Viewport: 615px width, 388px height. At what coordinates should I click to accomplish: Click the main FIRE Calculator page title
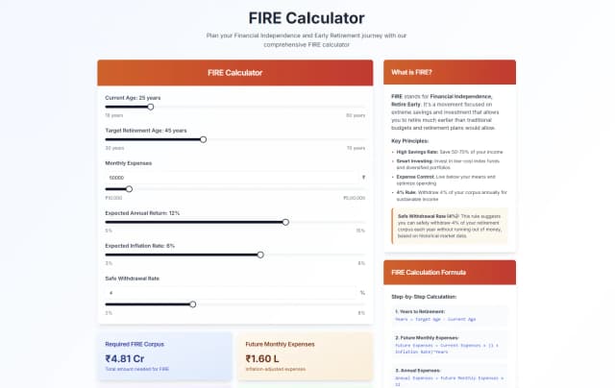pyautogui.click(x=307, y=18)
